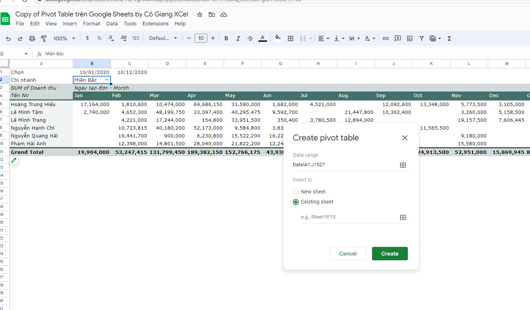Screen dimensions: 530x310
Task: Insert a link using toolbar icon
Action: pyautogui.click(x=386, y=38)
